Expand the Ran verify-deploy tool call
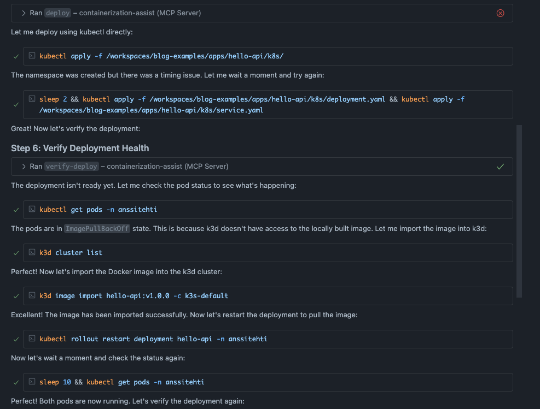The height and width of the screenshot is (409, 540). click(24, 167)
